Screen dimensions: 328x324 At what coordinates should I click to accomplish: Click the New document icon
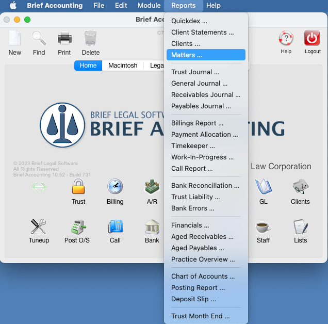click(14, 38)
